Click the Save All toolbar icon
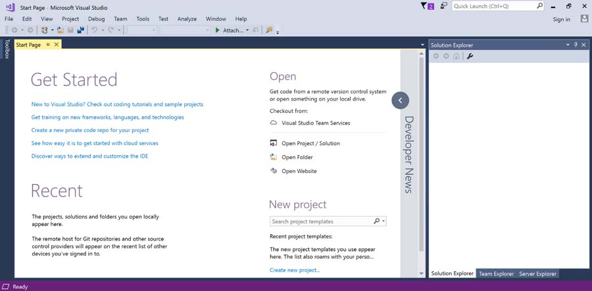This screenshot has height=291, width=592. pyautogui.click(x=80, y=30)
